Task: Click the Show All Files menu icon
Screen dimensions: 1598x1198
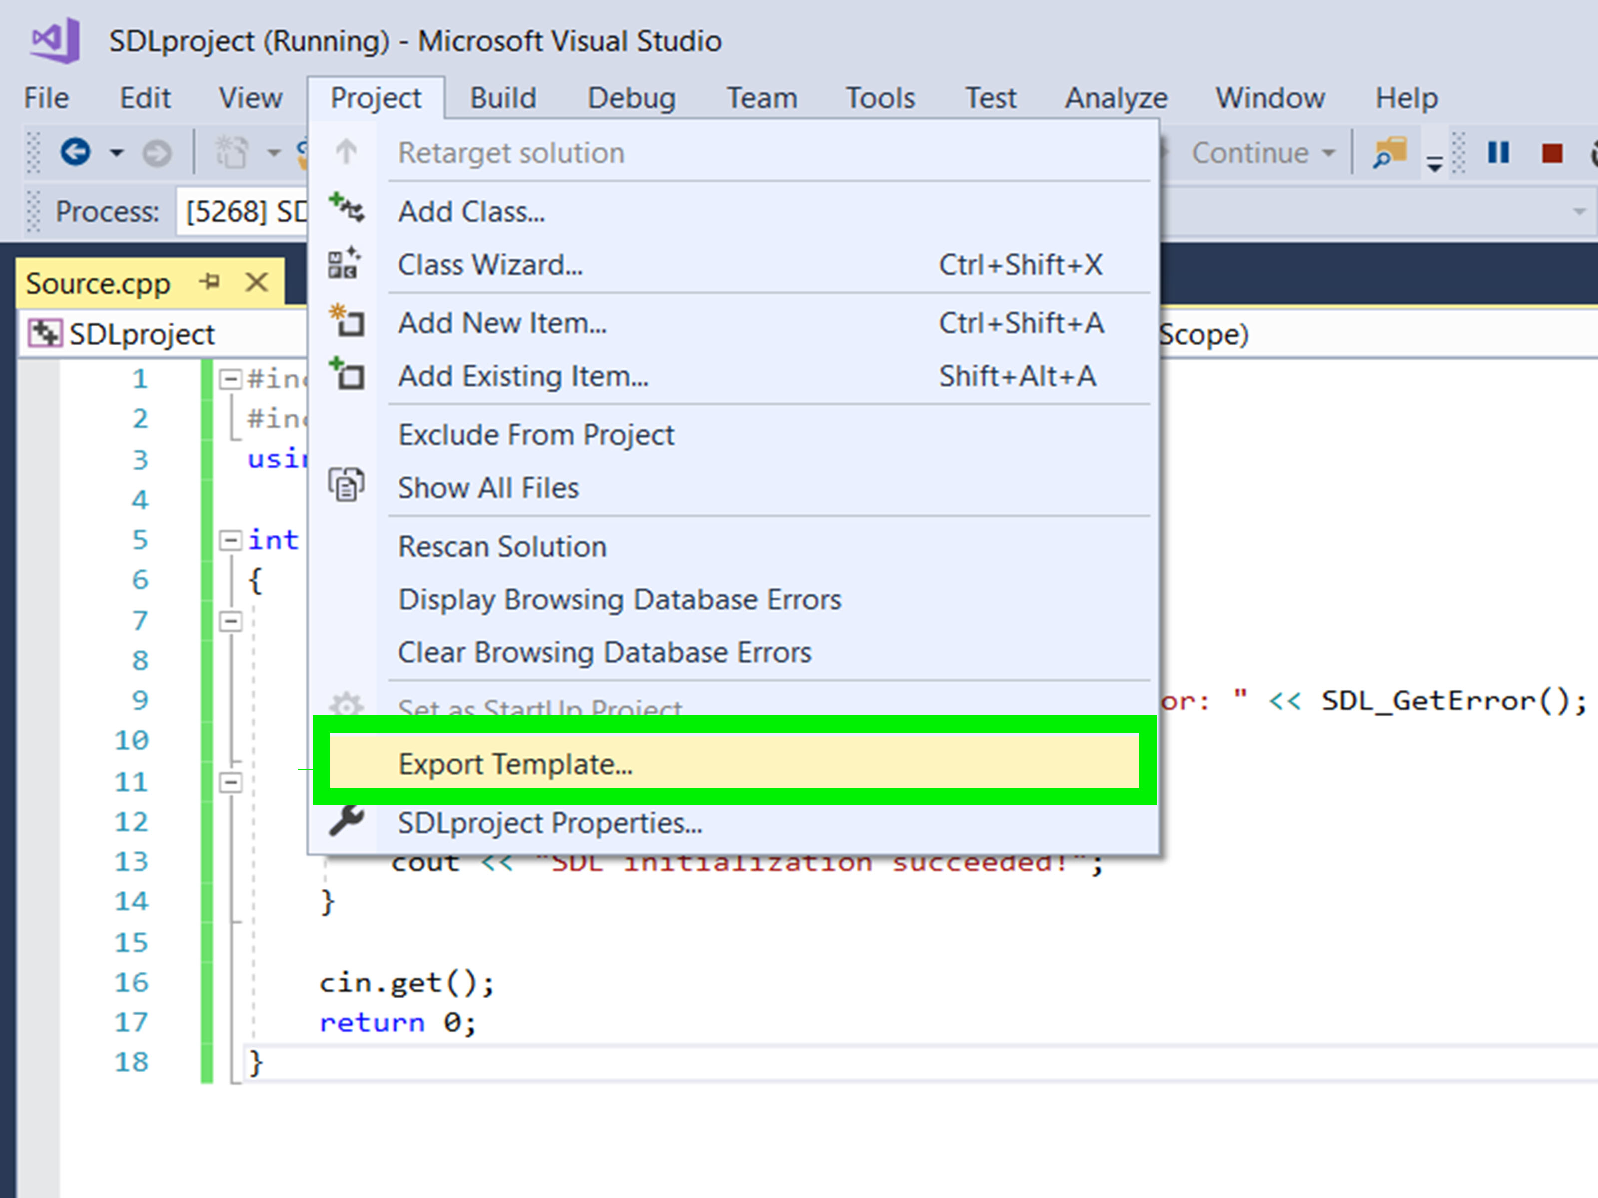Action: (x=347, y=485)
